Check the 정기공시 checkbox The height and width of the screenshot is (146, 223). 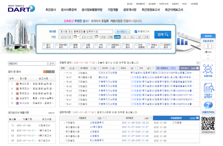coord(44,45)
